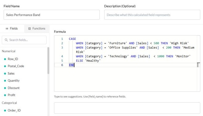
Task: Click ELSE keyword on line 5
Action: (x=79, y=61)
